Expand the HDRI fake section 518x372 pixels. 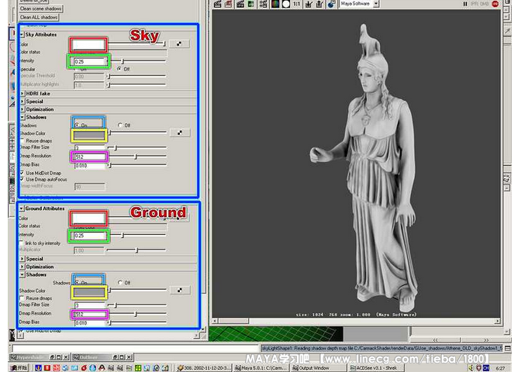point(22,94)
